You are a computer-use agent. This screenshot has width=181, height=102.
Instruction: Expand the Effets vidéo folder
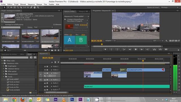point(2,61)
